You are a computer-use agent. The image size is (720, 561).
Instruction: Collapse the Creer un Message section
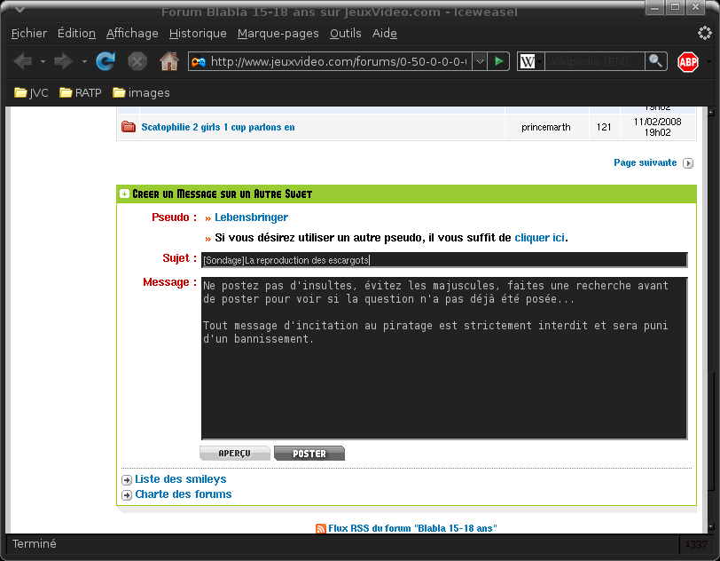[x=124, y=194]
